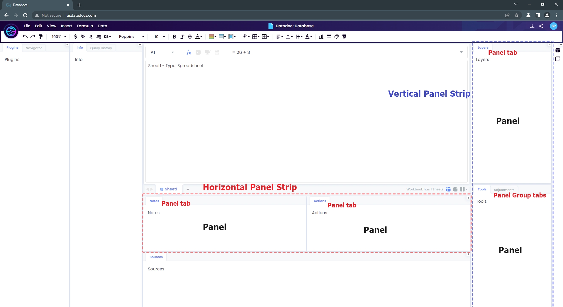Toggle italic formatting
563x307 pixels.
[x=182, y=37]
